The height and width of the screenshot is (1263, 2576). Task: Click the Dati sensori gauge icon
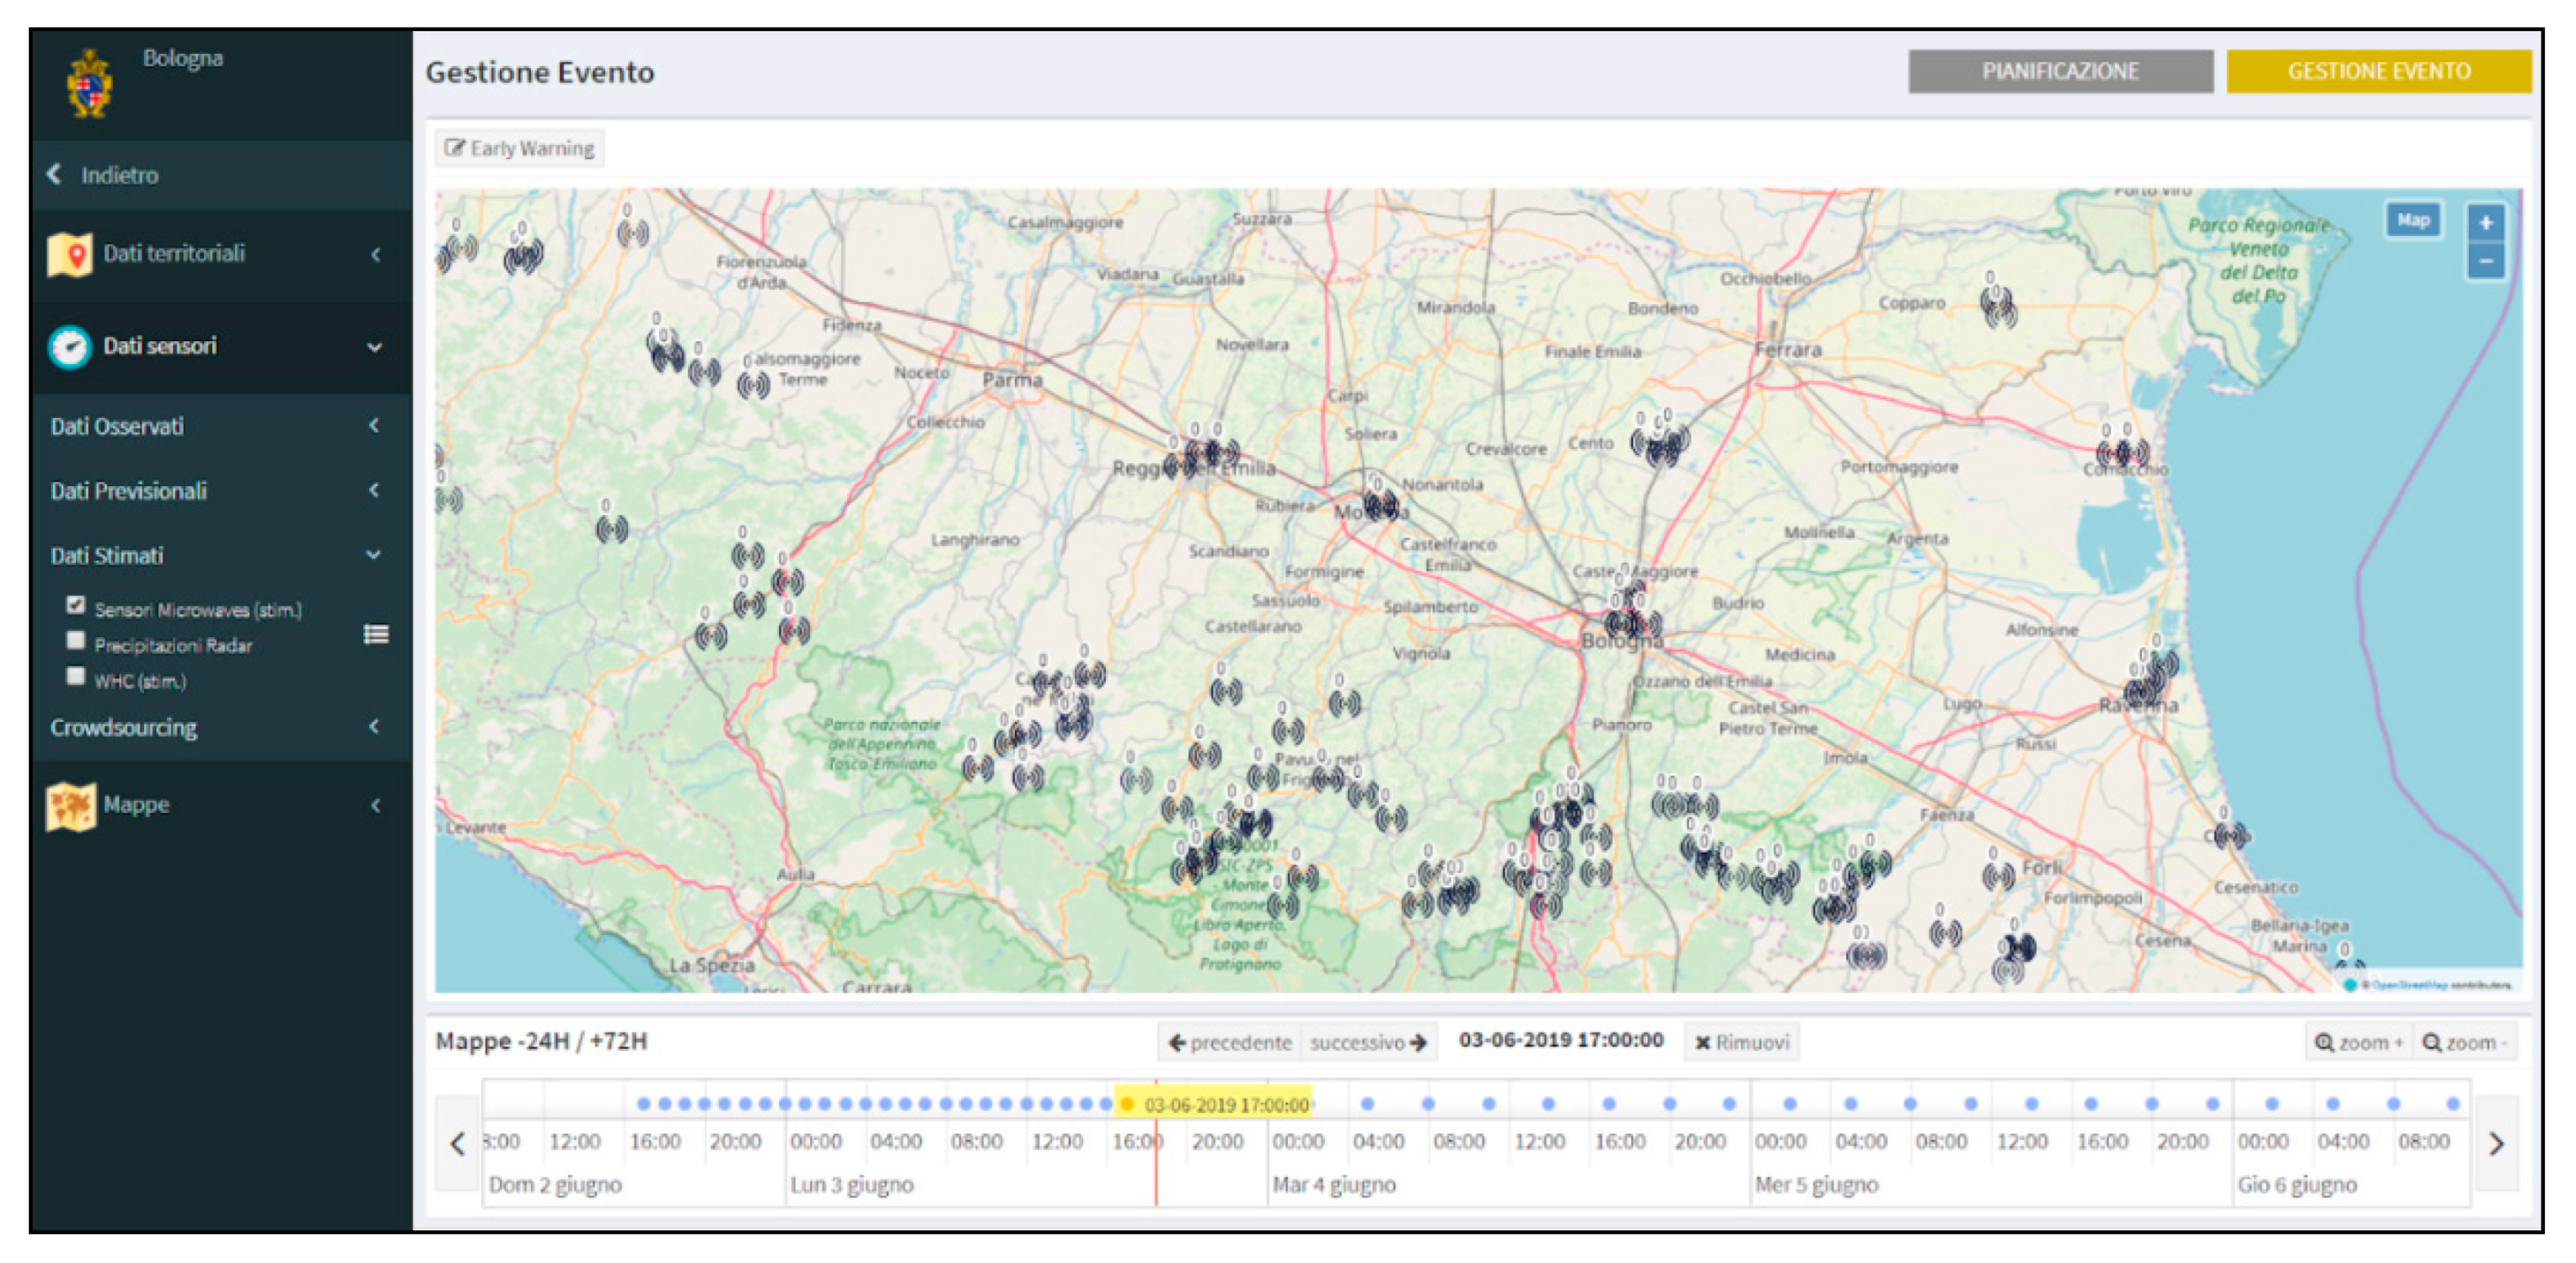pyautogui.click(x=69, y=347)
